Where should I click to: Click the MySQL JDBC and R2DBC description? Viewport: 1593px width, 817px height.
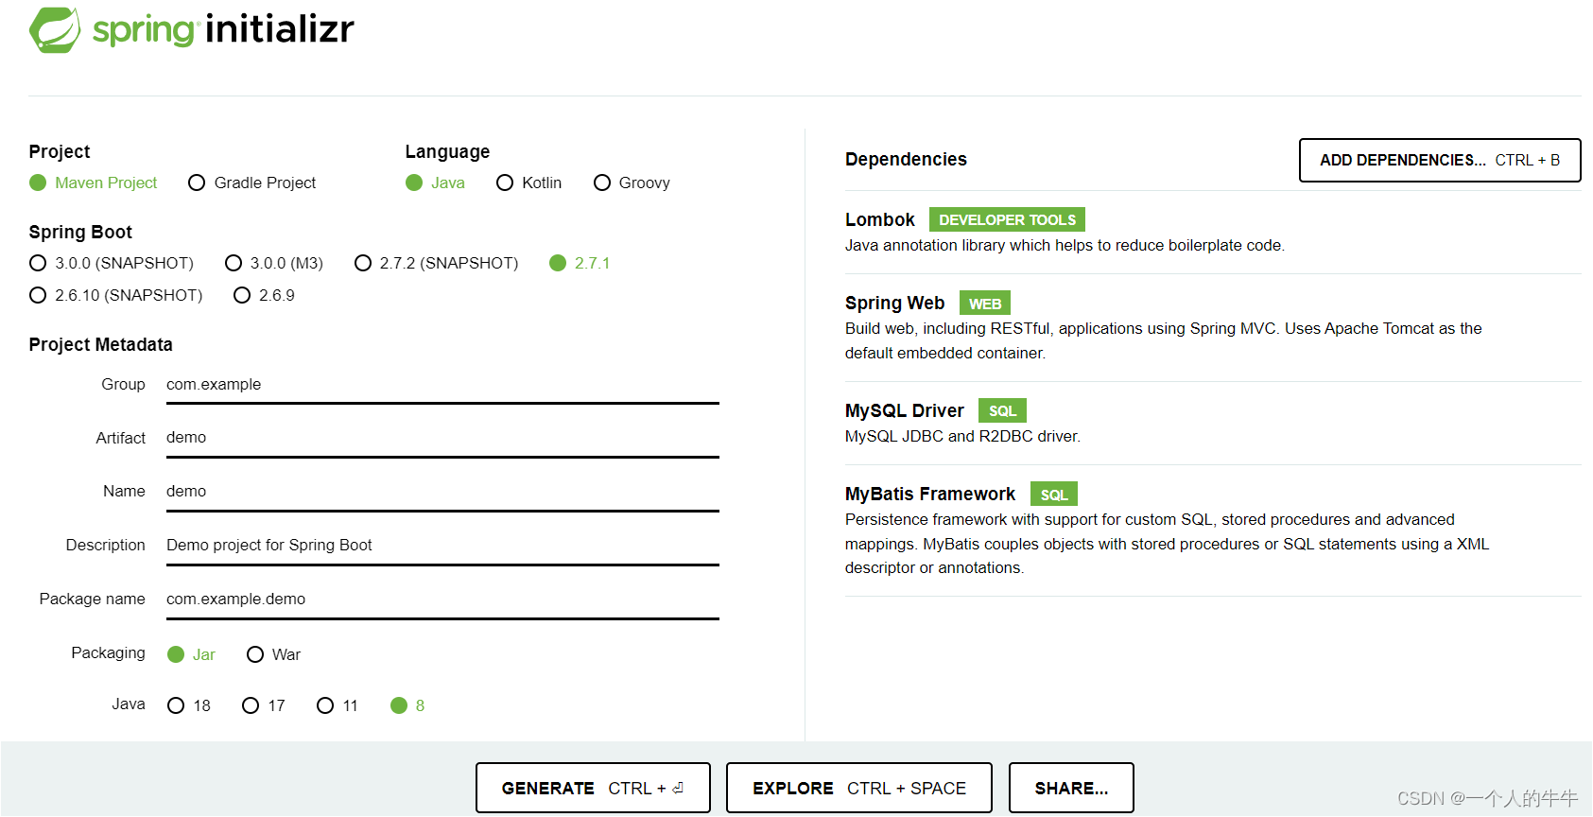click(x=962, y=437)
